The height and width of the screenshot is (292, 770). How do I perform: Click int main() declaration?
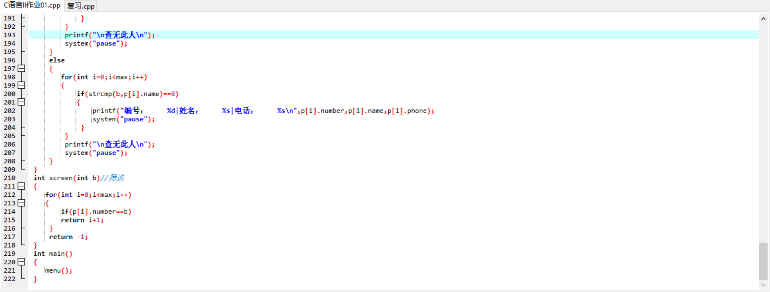point(53,254)
